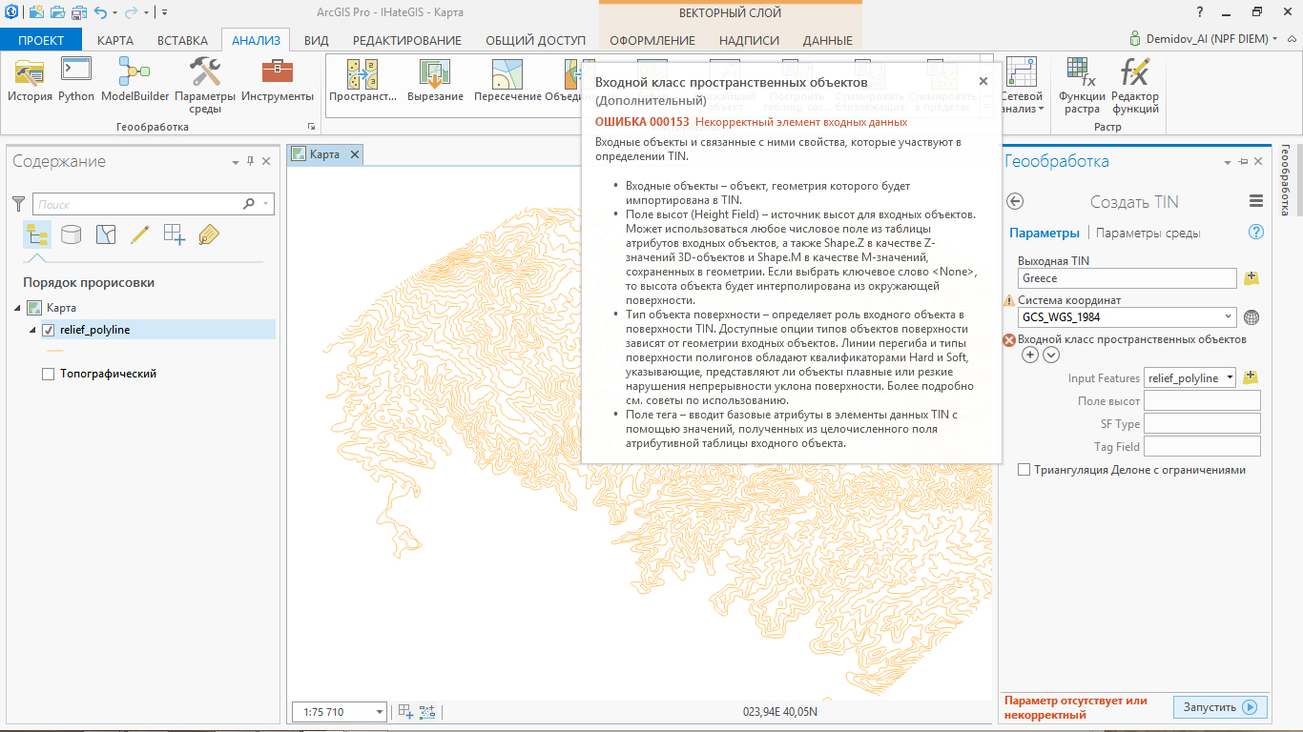This screenshot has width=1303, height=732.
Task: Open the ModelBuilder tool
Action: point(134,79)
